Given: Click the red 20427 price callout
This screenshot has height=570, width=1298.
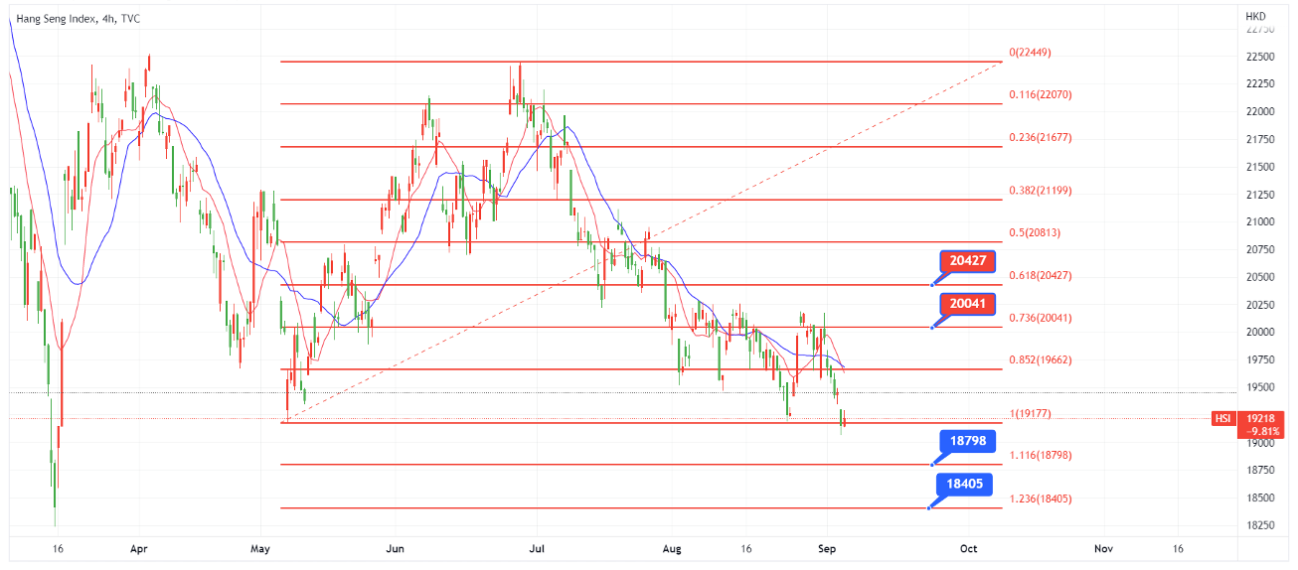Looking at the screenshot, I should tap(968, 261).
